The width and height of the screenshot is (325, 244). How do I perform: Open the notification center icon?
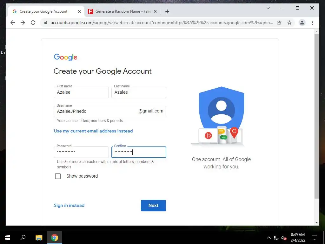tap(315, 238)
